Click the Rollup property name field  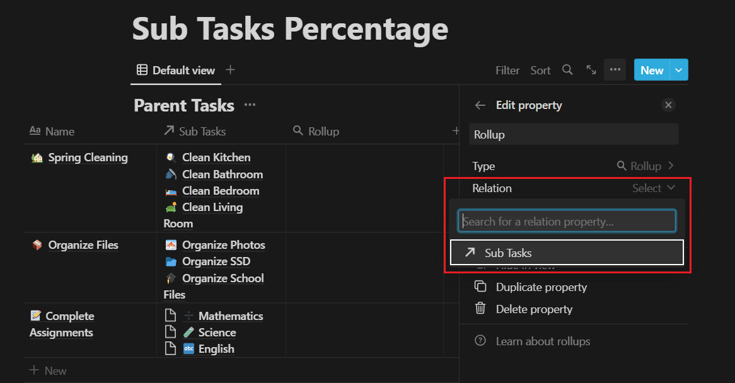click(x=574, y=134)
